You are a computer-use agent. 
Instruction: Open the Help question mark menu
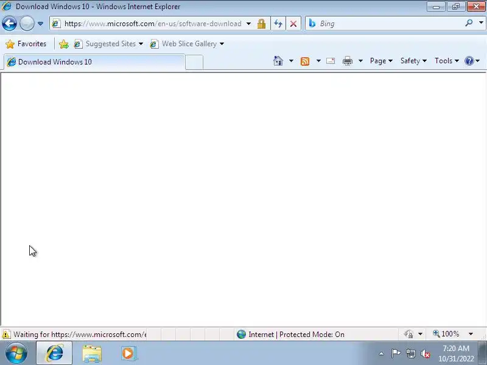(472, 61)
